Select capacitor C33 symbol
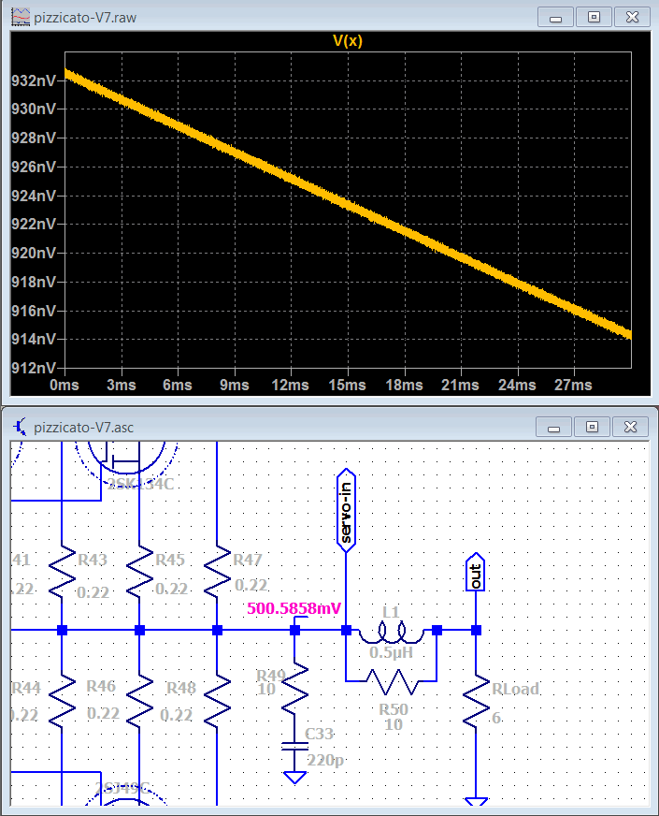This screenshot has height=816, width=659. [x=294, y=746]
